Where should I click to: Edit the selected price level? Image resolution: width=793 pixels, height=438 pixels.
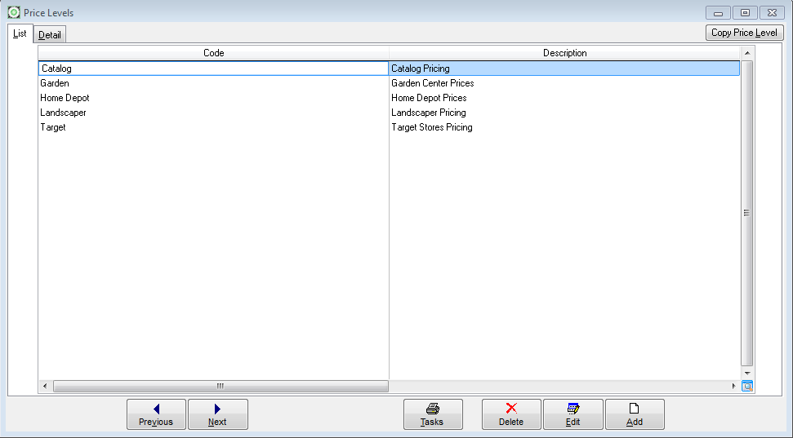pyautogui.click(x=572, y=414)
